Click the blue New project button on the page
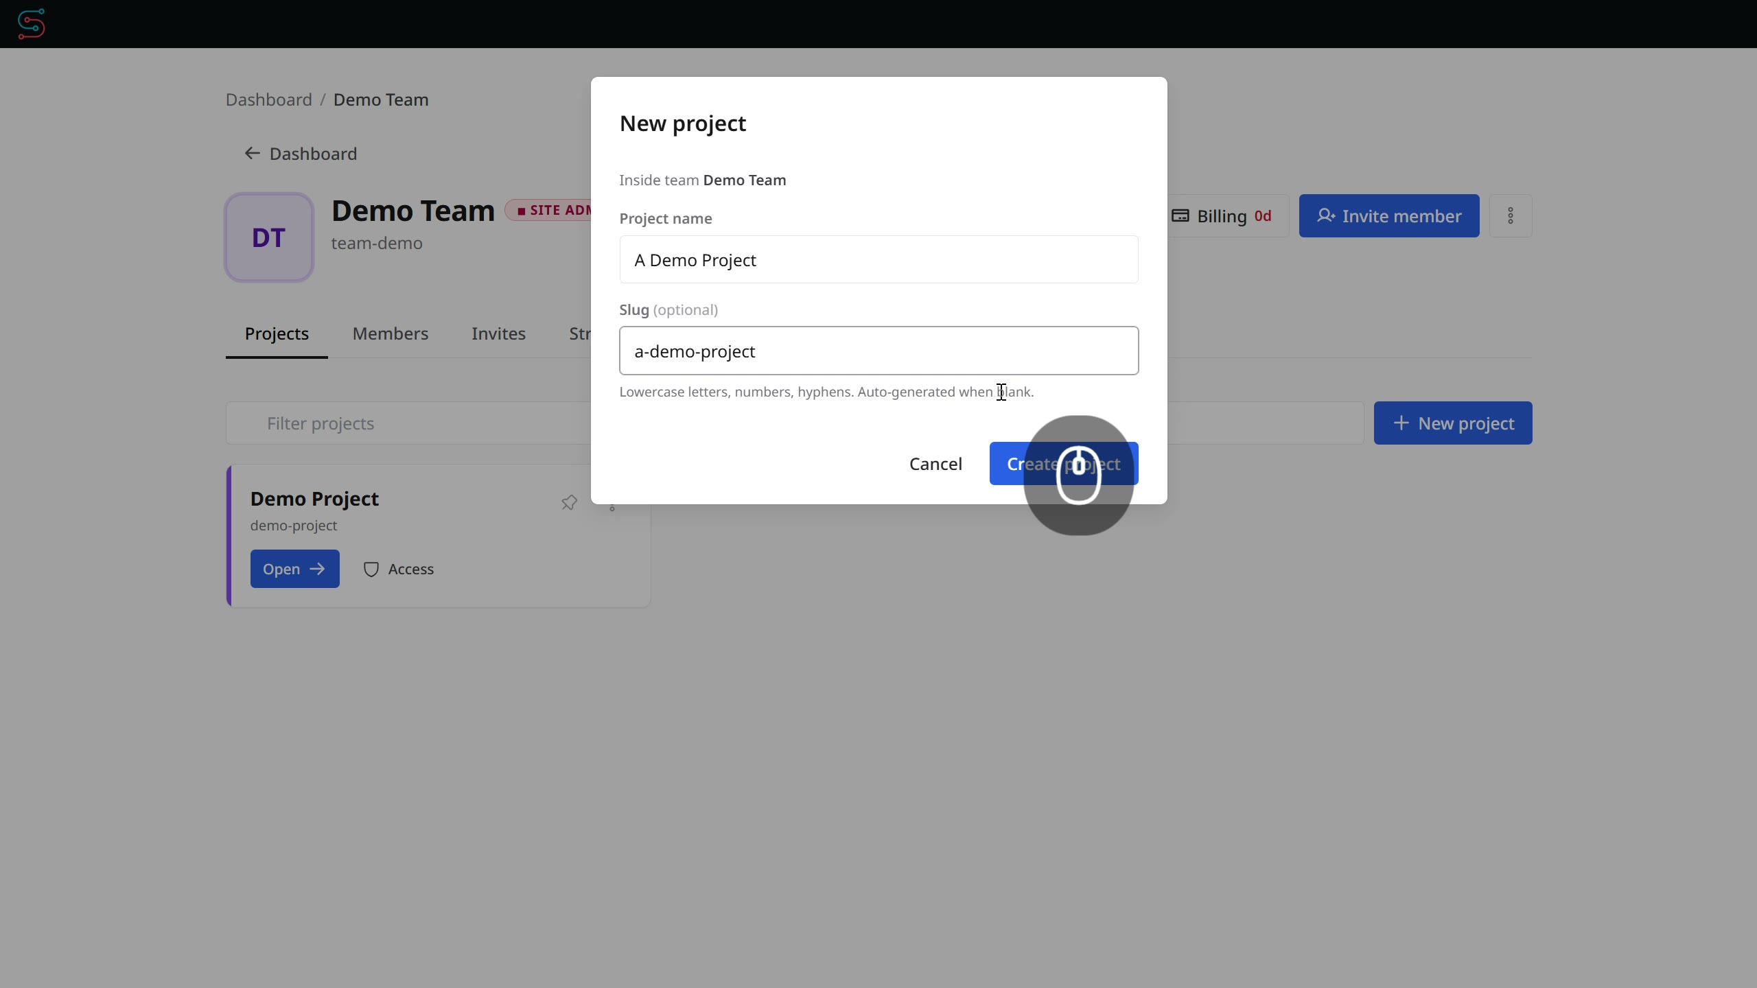Viewport: 1757px width, 988px height. pos(1453,423)
